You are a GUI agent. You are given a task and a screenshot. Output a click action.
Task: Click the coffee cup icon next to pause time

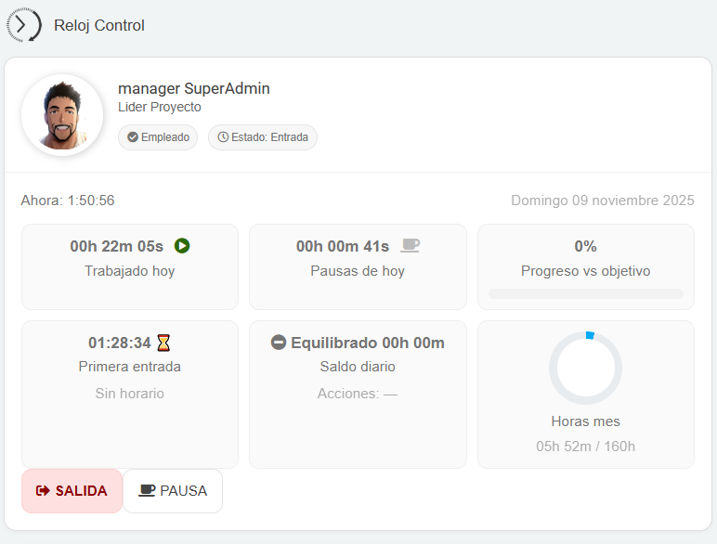click(410, 246)
